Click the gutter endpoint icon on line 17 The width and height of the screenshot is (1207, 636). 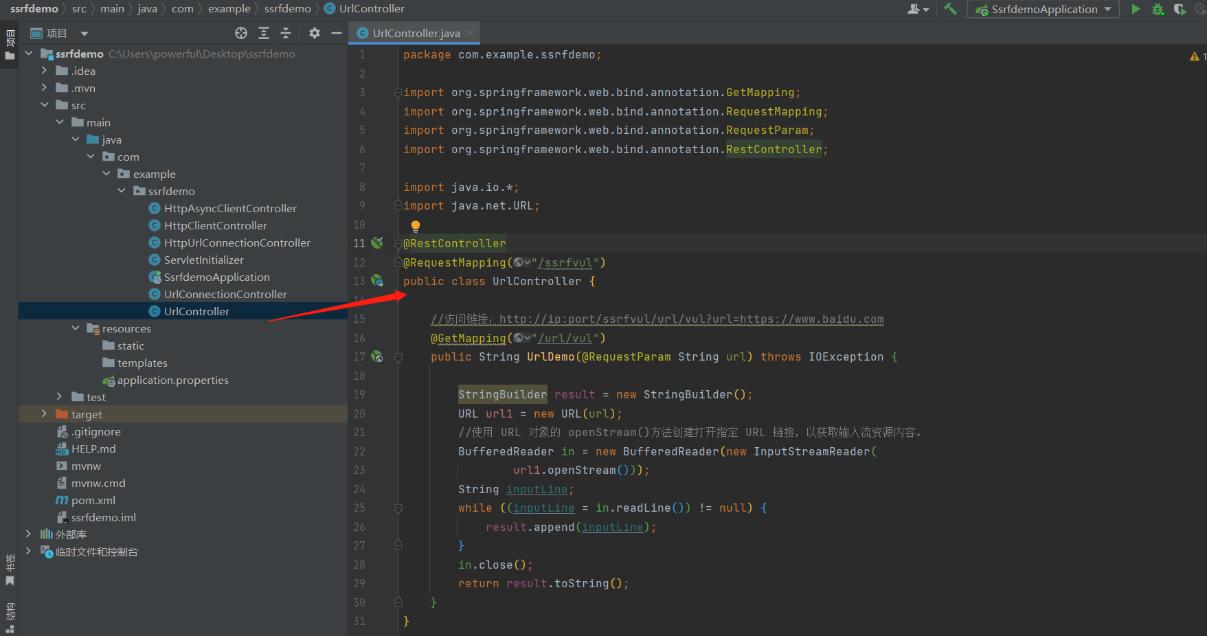pos(377,356)
